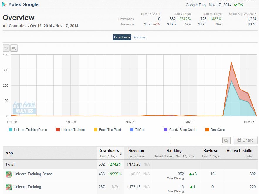Click the Nov 17, 2014 latest report date
The height and width of the screenshot is (194, 259).
click(220, 5)
